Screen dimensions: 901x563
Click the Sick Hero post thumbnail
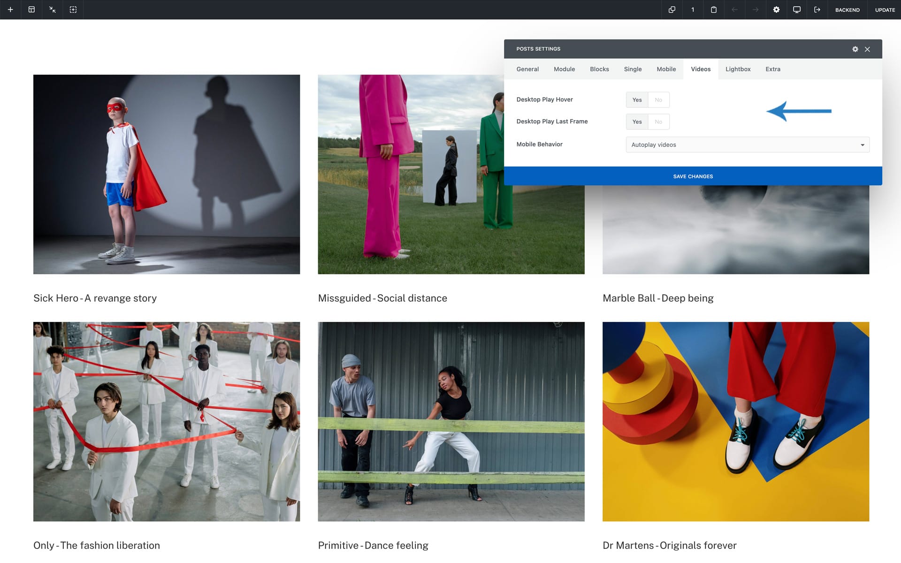pos(167,174)
